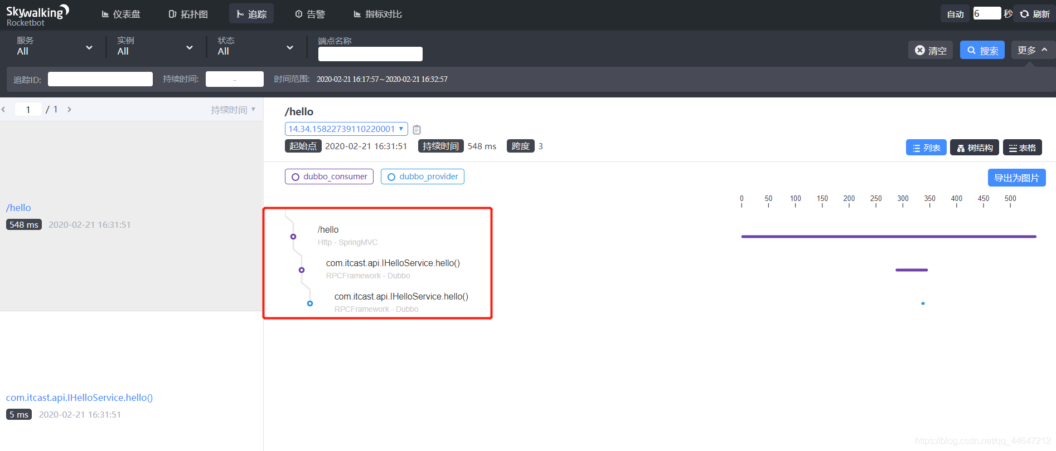Switch to 列表 list view

926,148
